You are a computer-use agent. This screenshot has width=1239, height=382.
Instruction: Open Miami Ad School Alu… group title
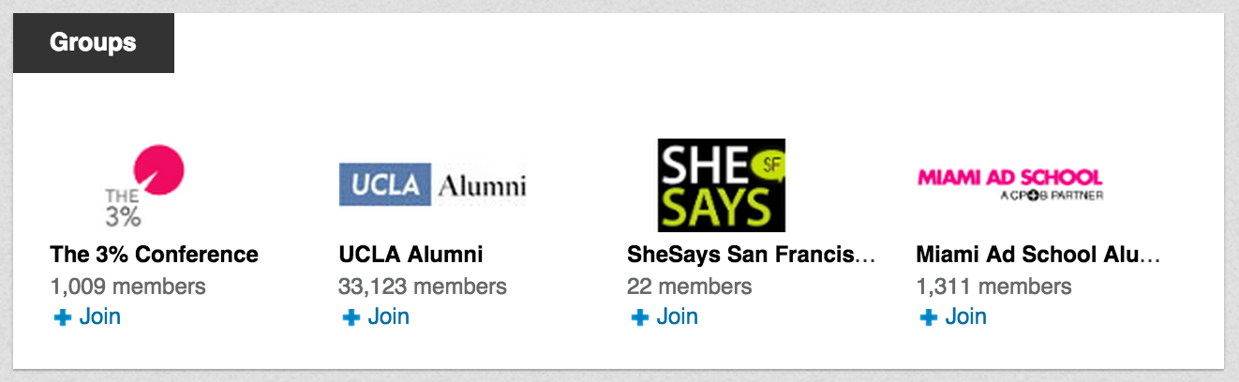point(1038,254)
